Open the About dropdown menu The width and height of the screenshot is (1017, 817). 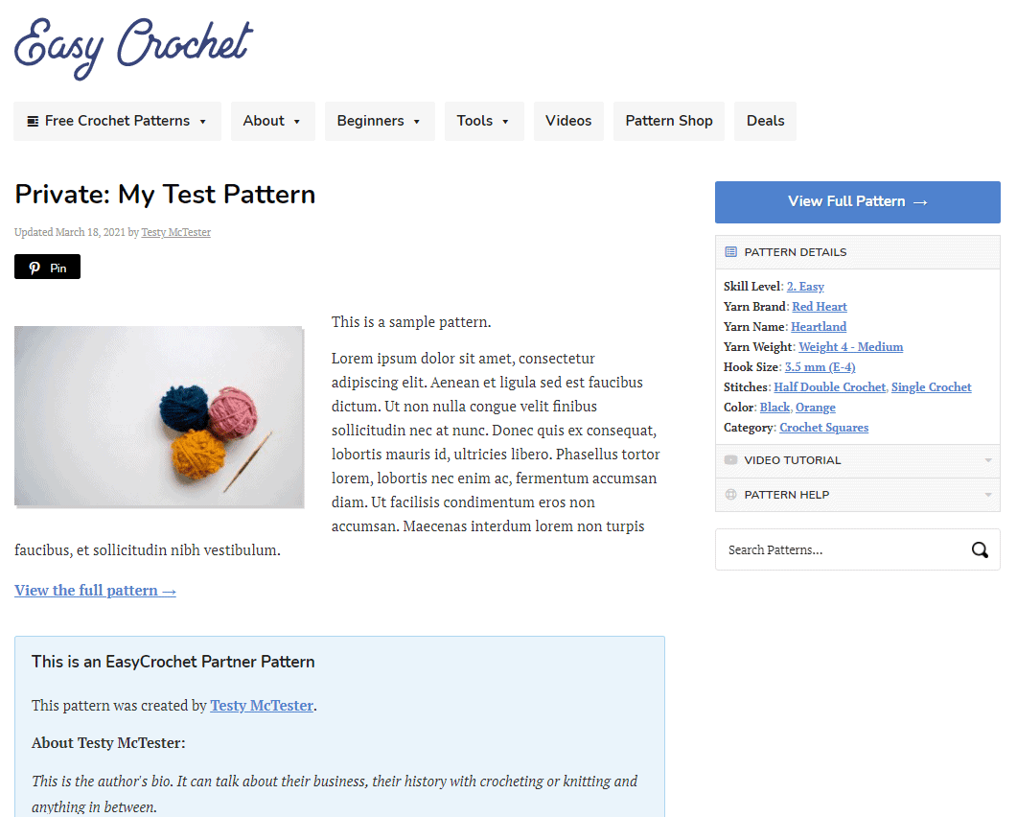272,122
